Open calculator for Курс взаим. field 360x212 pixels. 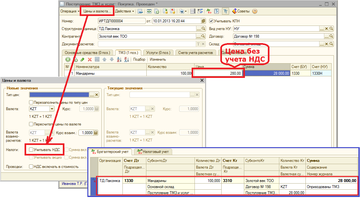pos(95,133)
